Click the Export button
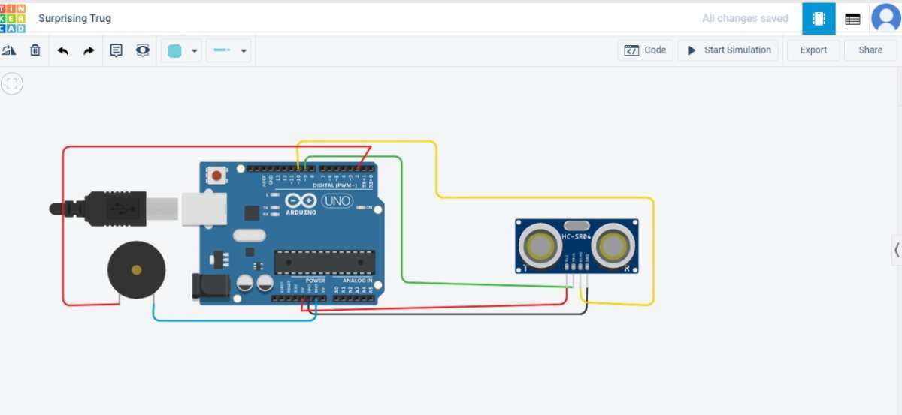The image size is (902, 415). (x=813, y=50)
